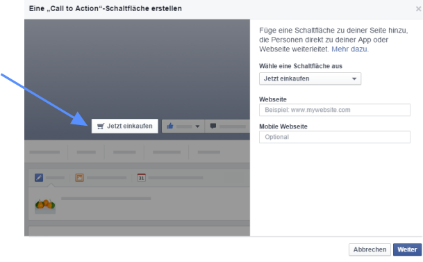The image size is (423, 262).
Task: Focus the Mobile Webseite optional field
Action: [335, 137]
